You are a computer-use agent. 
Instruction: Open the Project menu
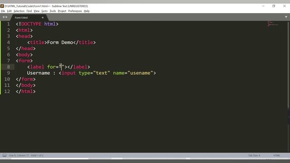[x=62, y=11]
